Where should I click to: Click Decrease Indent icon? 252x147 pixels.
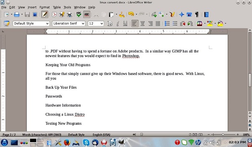[182, 23]
